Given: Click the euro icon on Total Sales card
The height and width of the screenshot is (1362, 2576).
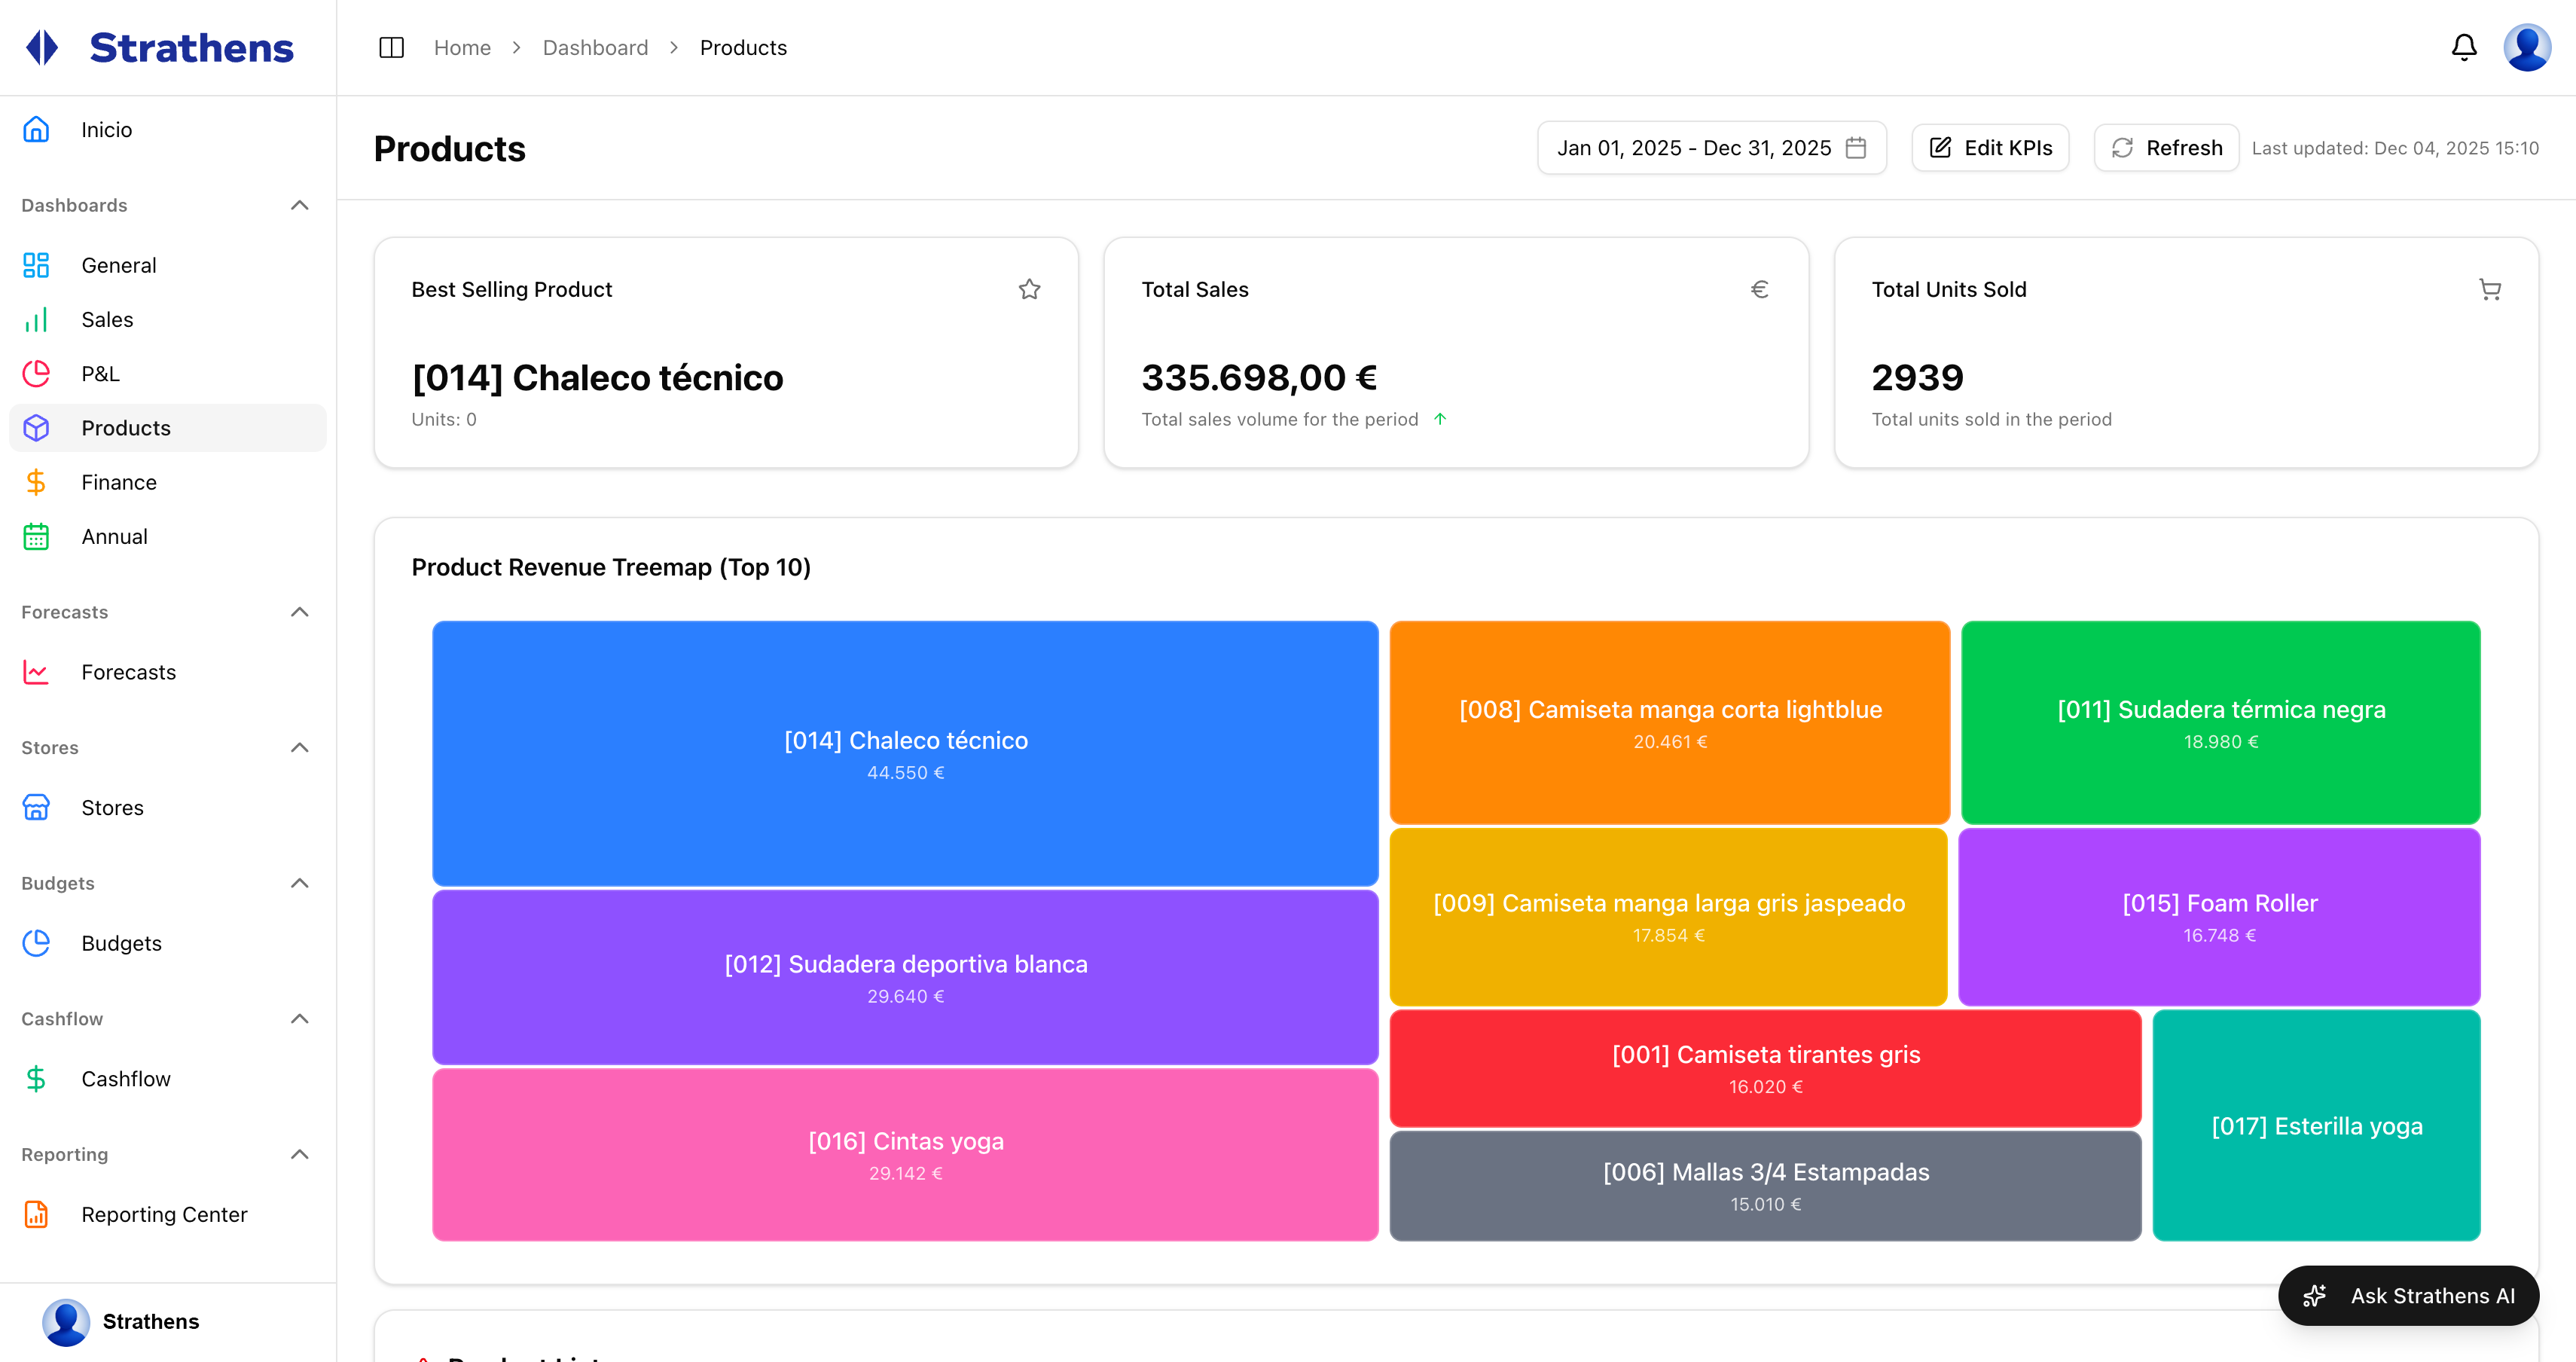Looking at the screenshot, I should (x=1759, y=289).
